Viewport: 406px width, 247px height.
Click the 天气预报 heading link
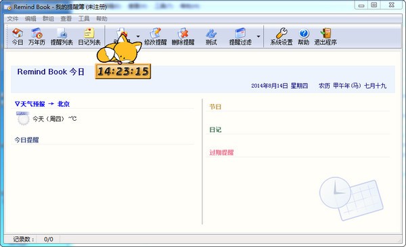pos(32,104)
